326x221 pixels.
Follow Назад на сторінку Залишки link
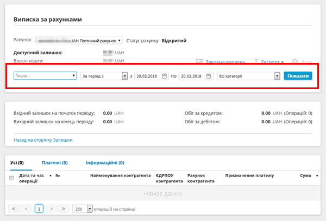(43, 140)
